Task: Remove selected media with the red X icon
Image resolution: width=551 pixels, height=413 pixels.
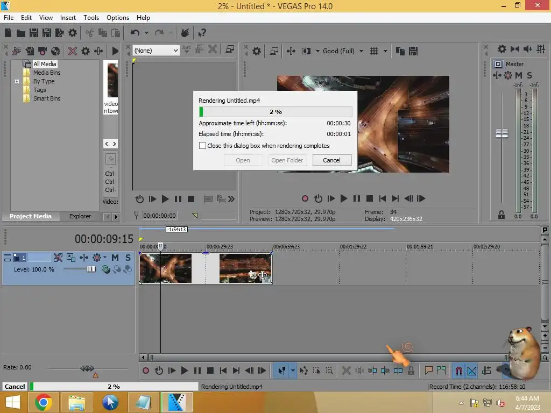Action: coord(73,51)
